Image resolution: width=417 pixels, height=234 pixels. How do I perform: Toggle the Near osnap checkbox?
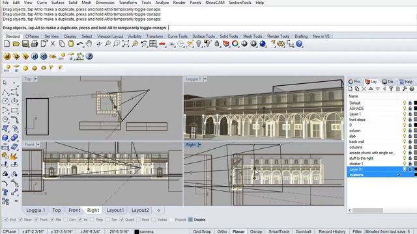tap(20, 220)
